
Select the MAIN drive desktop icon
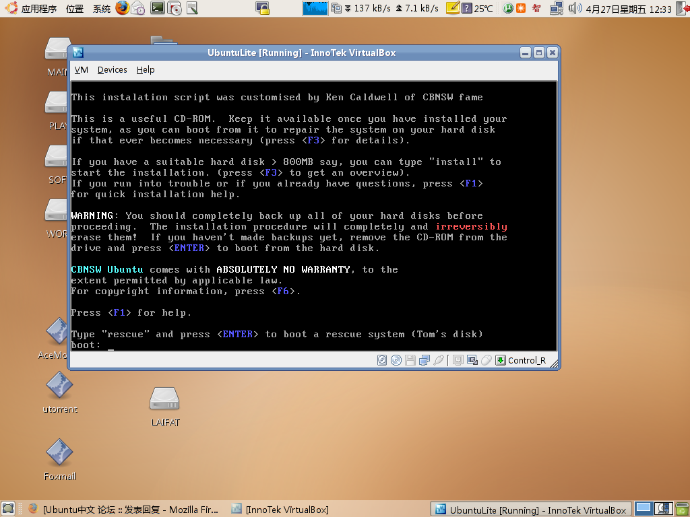pyautogui.click(x=57, y=57)
